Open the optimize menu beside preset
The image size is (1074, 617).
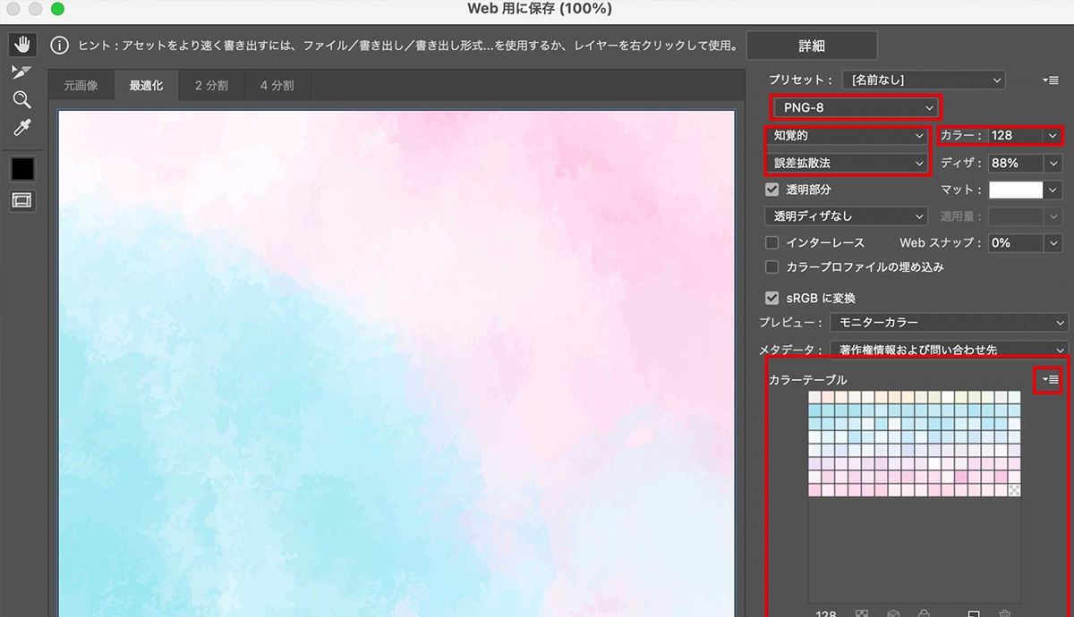coord(1051,80)
